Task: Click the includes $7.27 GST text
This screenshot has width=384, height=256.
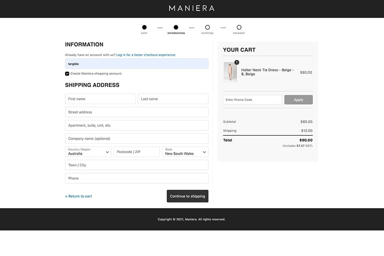Action: (297, 146)
